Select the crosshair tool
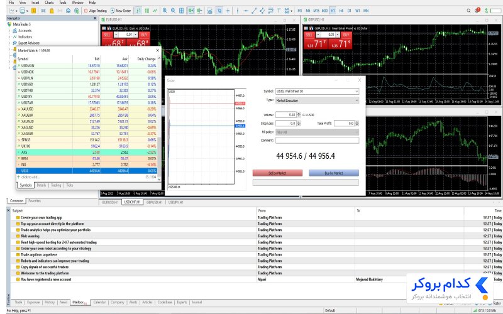This screenshot has height=314, width=503. 228,11
